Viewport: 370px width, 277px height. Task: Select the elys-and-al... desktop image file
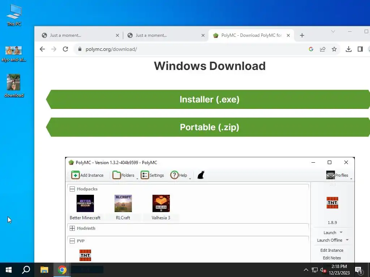[14, 54]
